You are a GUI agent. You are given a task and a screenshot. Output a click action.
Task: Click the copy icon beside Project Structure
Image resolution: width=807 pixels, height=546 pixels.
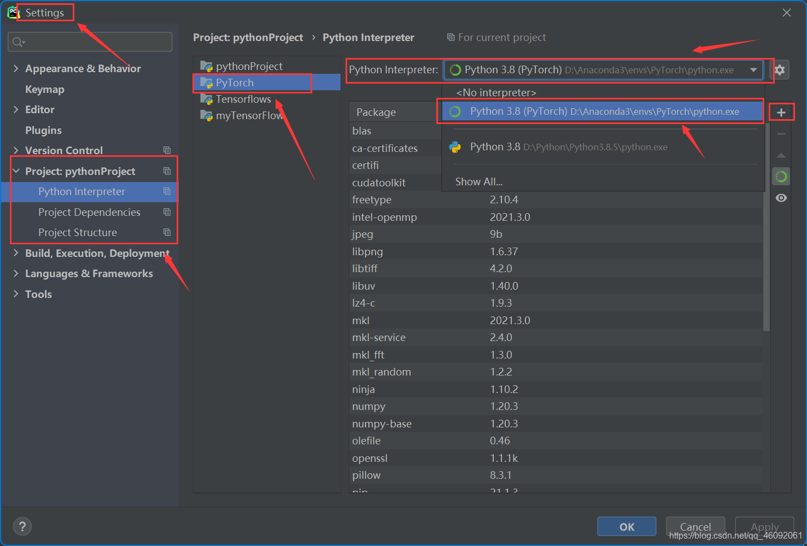click(x=167, y=232)
